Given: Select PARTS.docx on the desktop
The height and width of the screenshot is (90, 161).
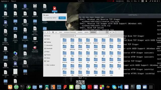Looking at the screenshot, I should tap(25, 7).
